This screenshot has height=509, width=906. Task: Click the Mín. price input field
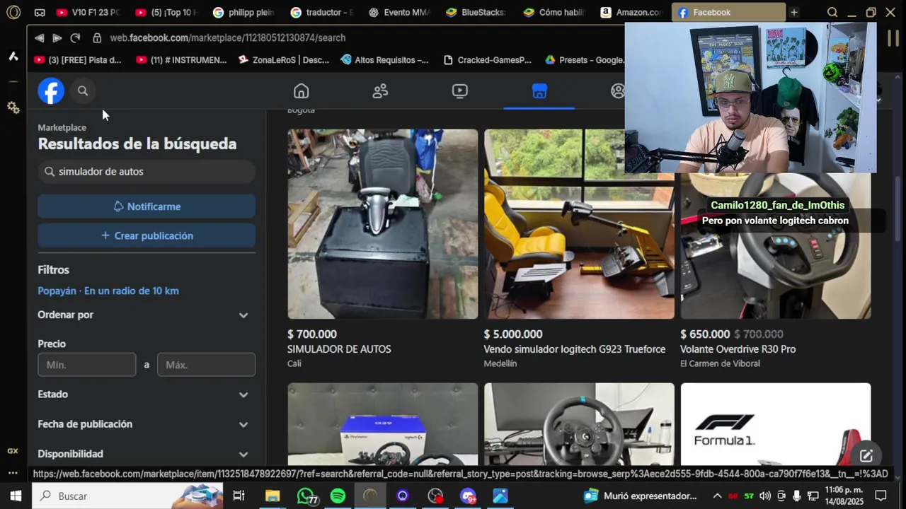pyautogui.click(x=86, y=365)
